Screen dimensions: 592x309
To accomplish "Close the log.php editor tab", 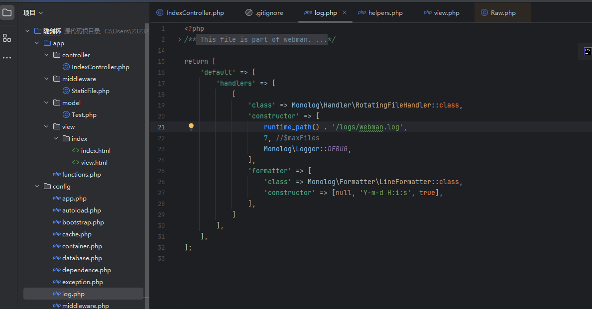I will point(345,13).
